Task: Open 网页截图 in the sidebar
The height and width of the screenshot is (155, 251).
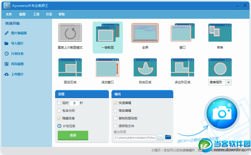Action: (x=17, y=64)
